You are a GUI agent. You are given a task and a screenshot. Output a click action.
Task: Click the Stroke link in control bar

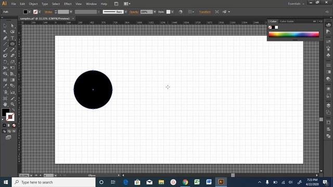tap(48, 12)
